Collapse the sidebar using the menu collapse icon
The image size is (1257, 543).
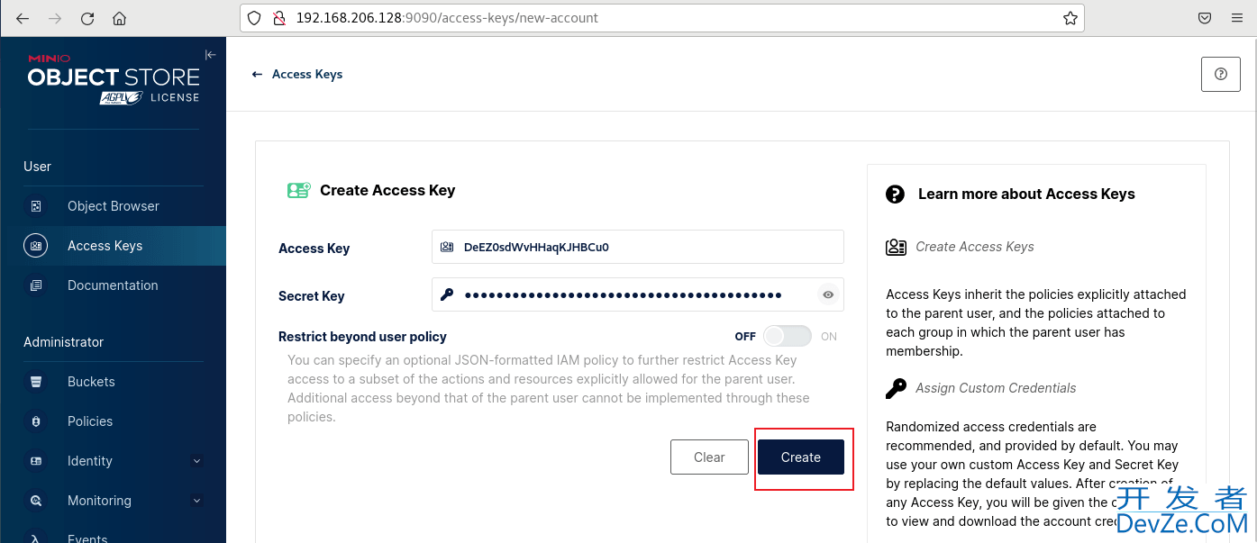pos(210,55)
